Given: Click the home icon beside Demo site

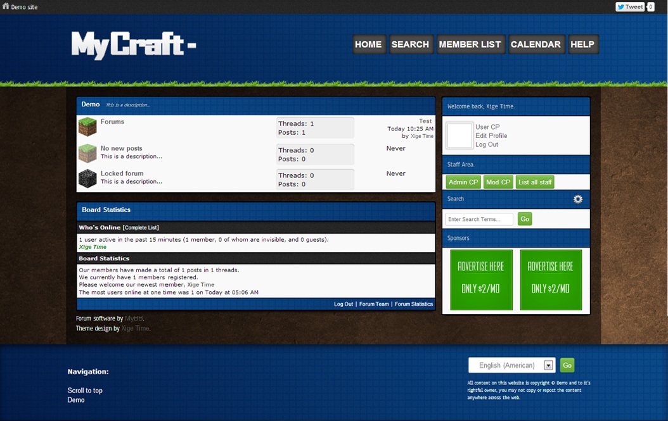Looking at the screenshot, I should pyautogui.click(x=6, y=6).
